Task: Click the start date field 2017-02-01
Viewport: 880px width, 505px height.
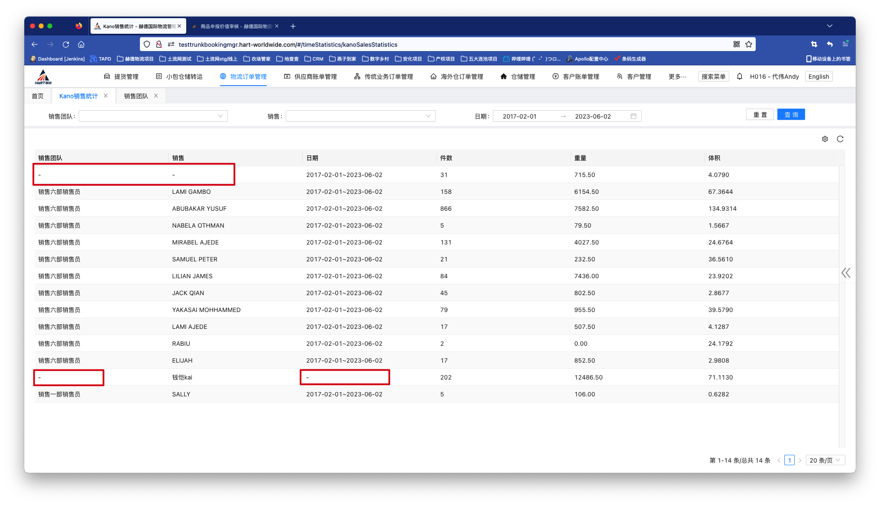Action: (520, 116)
